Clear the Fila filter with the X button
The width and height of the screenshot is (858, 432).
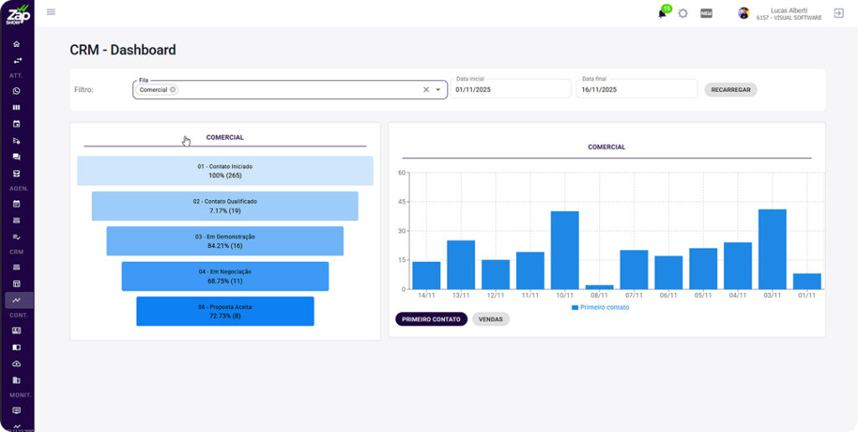click(426, 90)
